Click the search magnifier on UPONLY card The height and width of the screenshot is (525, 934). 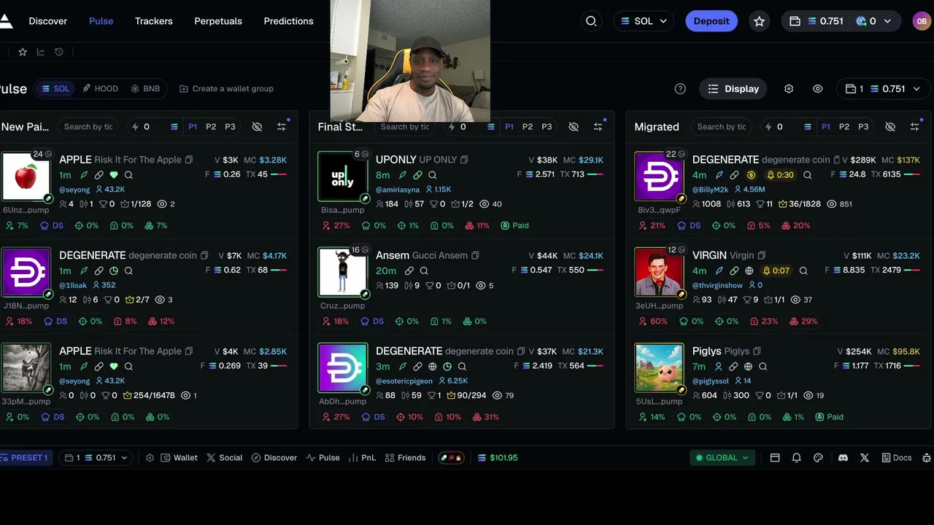[433, 175]
